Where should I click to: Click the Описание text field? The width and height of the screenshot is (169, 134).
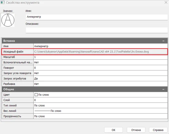(x=96, y=30)
